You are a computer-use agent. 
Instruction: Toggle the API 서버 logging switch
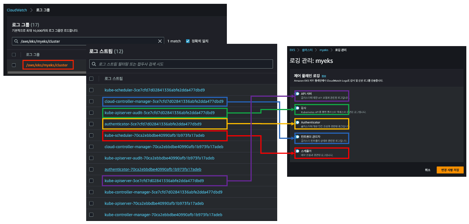(297, 93)
